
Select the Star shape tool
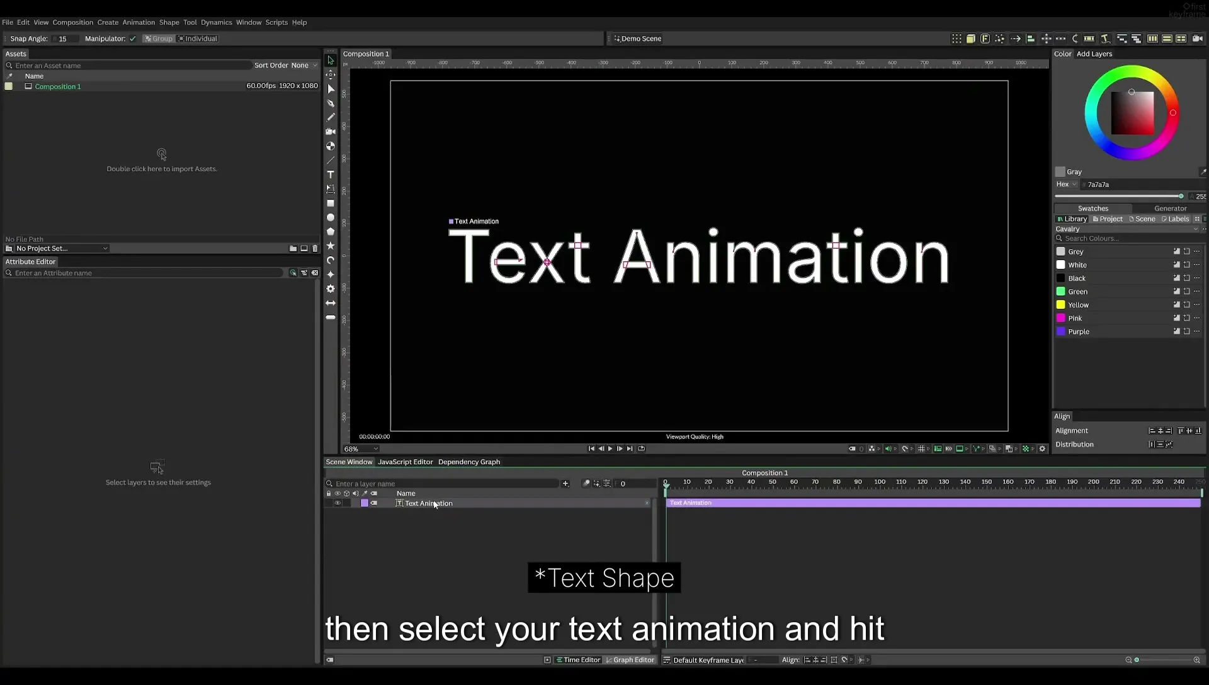point(331,246)
